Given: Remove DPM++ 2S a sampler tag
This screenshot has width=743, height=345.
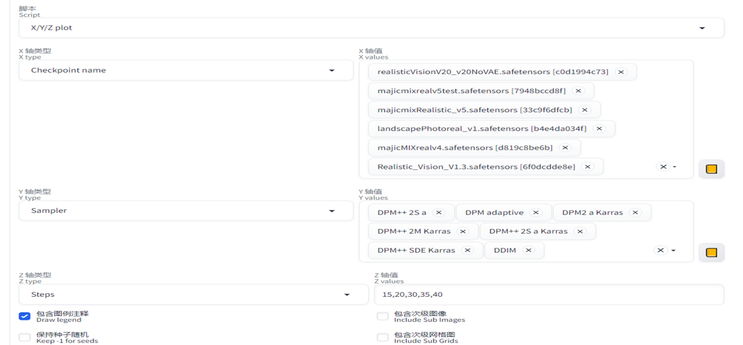Looking at the screenshot, I should pyautogui.click(x=439, y=213).
